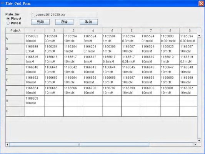Click row header H
Screen dimensions: 205x154
click(x=15, y=111)
